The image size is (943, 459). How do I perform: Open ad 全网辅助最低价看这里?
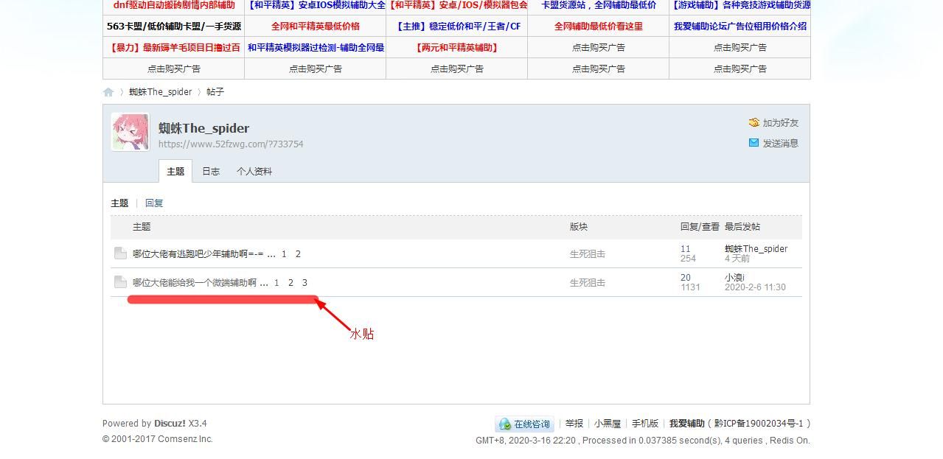click(599, 26)
